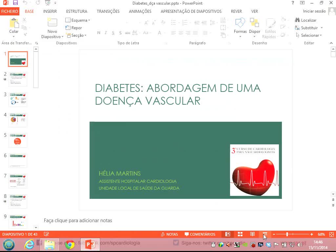Open Customize Quick Access Toolbar arrow

[55, 3]
